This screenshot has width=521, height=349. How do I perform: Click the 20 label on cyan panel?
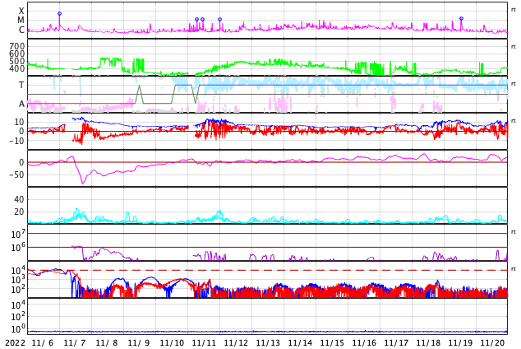pos(19,212)
